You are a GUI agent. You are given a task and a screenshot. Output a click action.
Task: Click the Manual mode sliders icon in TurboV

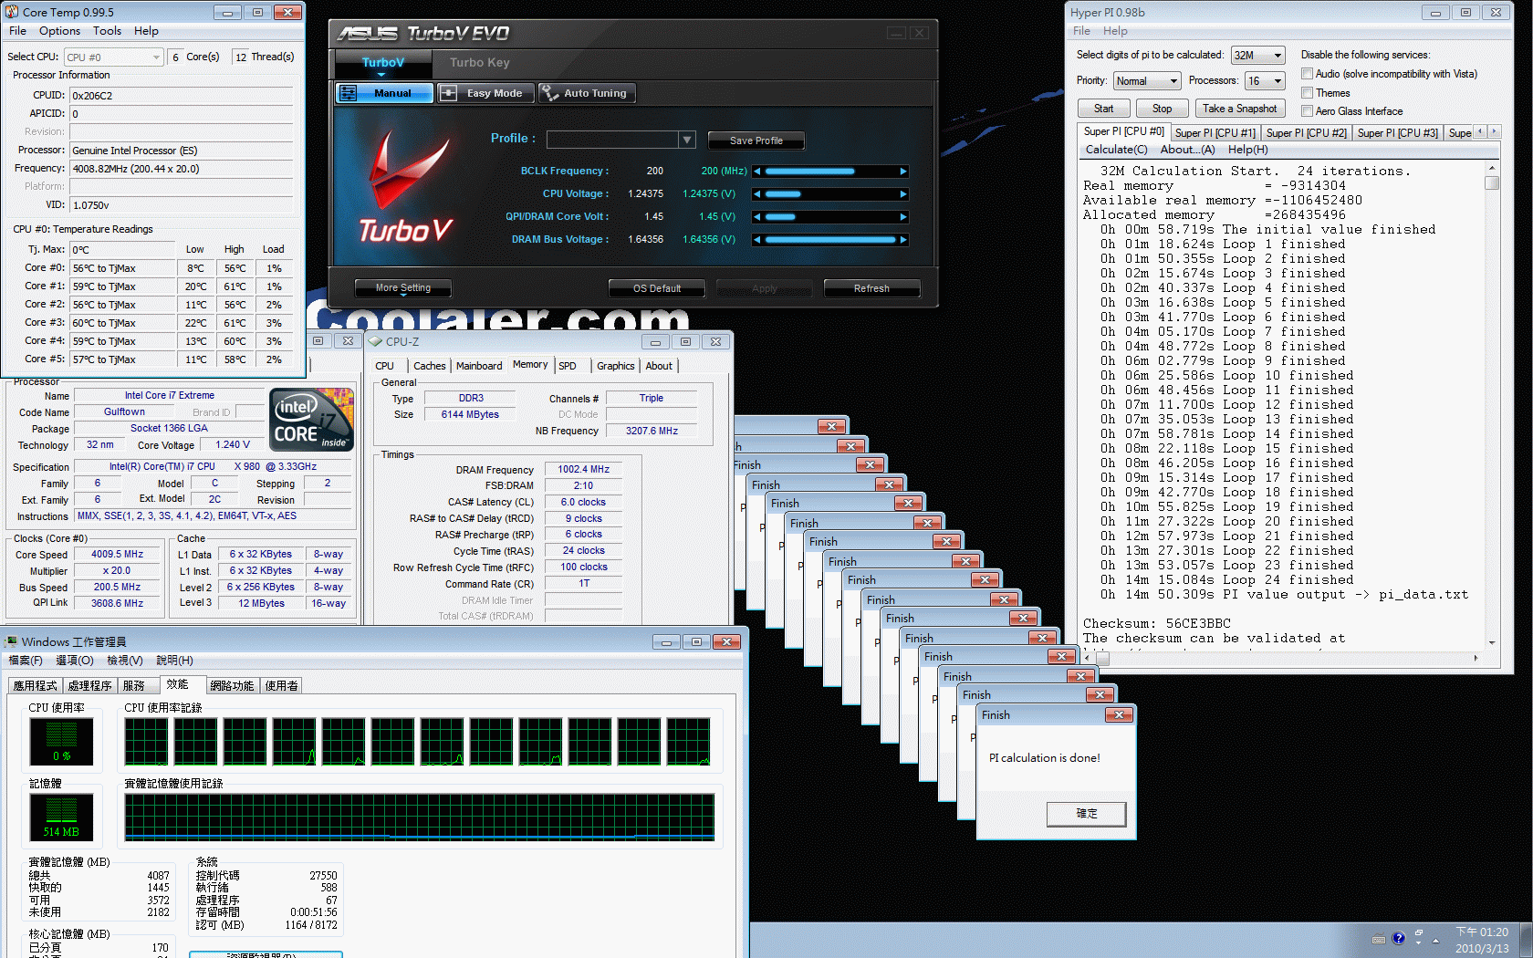[348, 93]
